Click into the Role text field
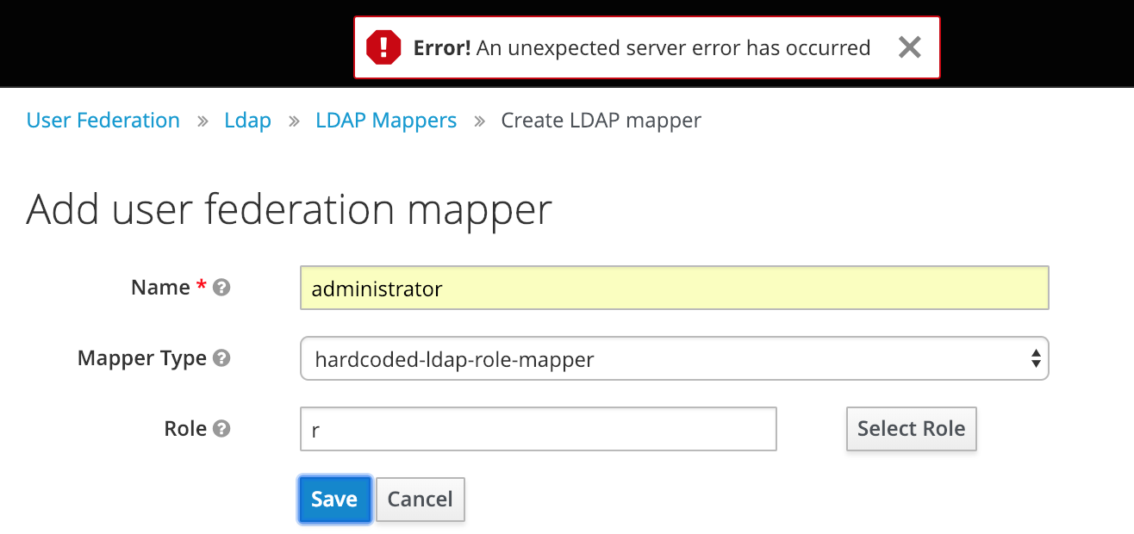Viewport: 1134px width, 534px height. [x=538, y=429]
